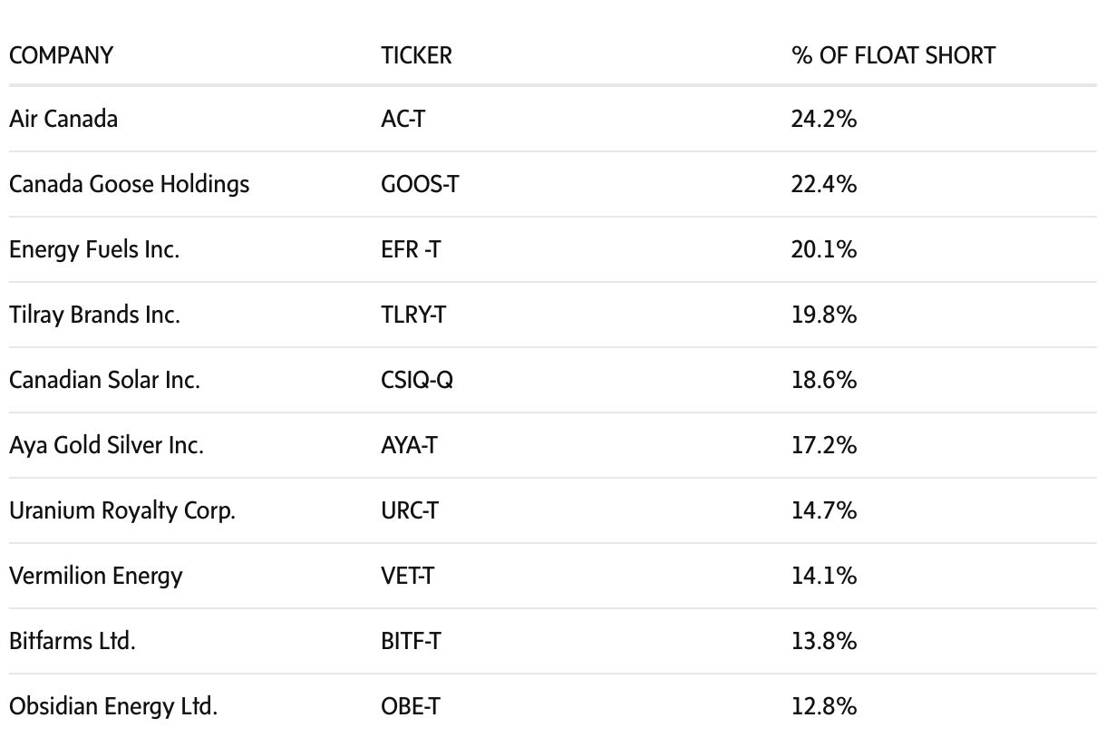Open the GOOS-T ticker
The height and width of the screenshot is (747, 1106).
pos(420,184)
